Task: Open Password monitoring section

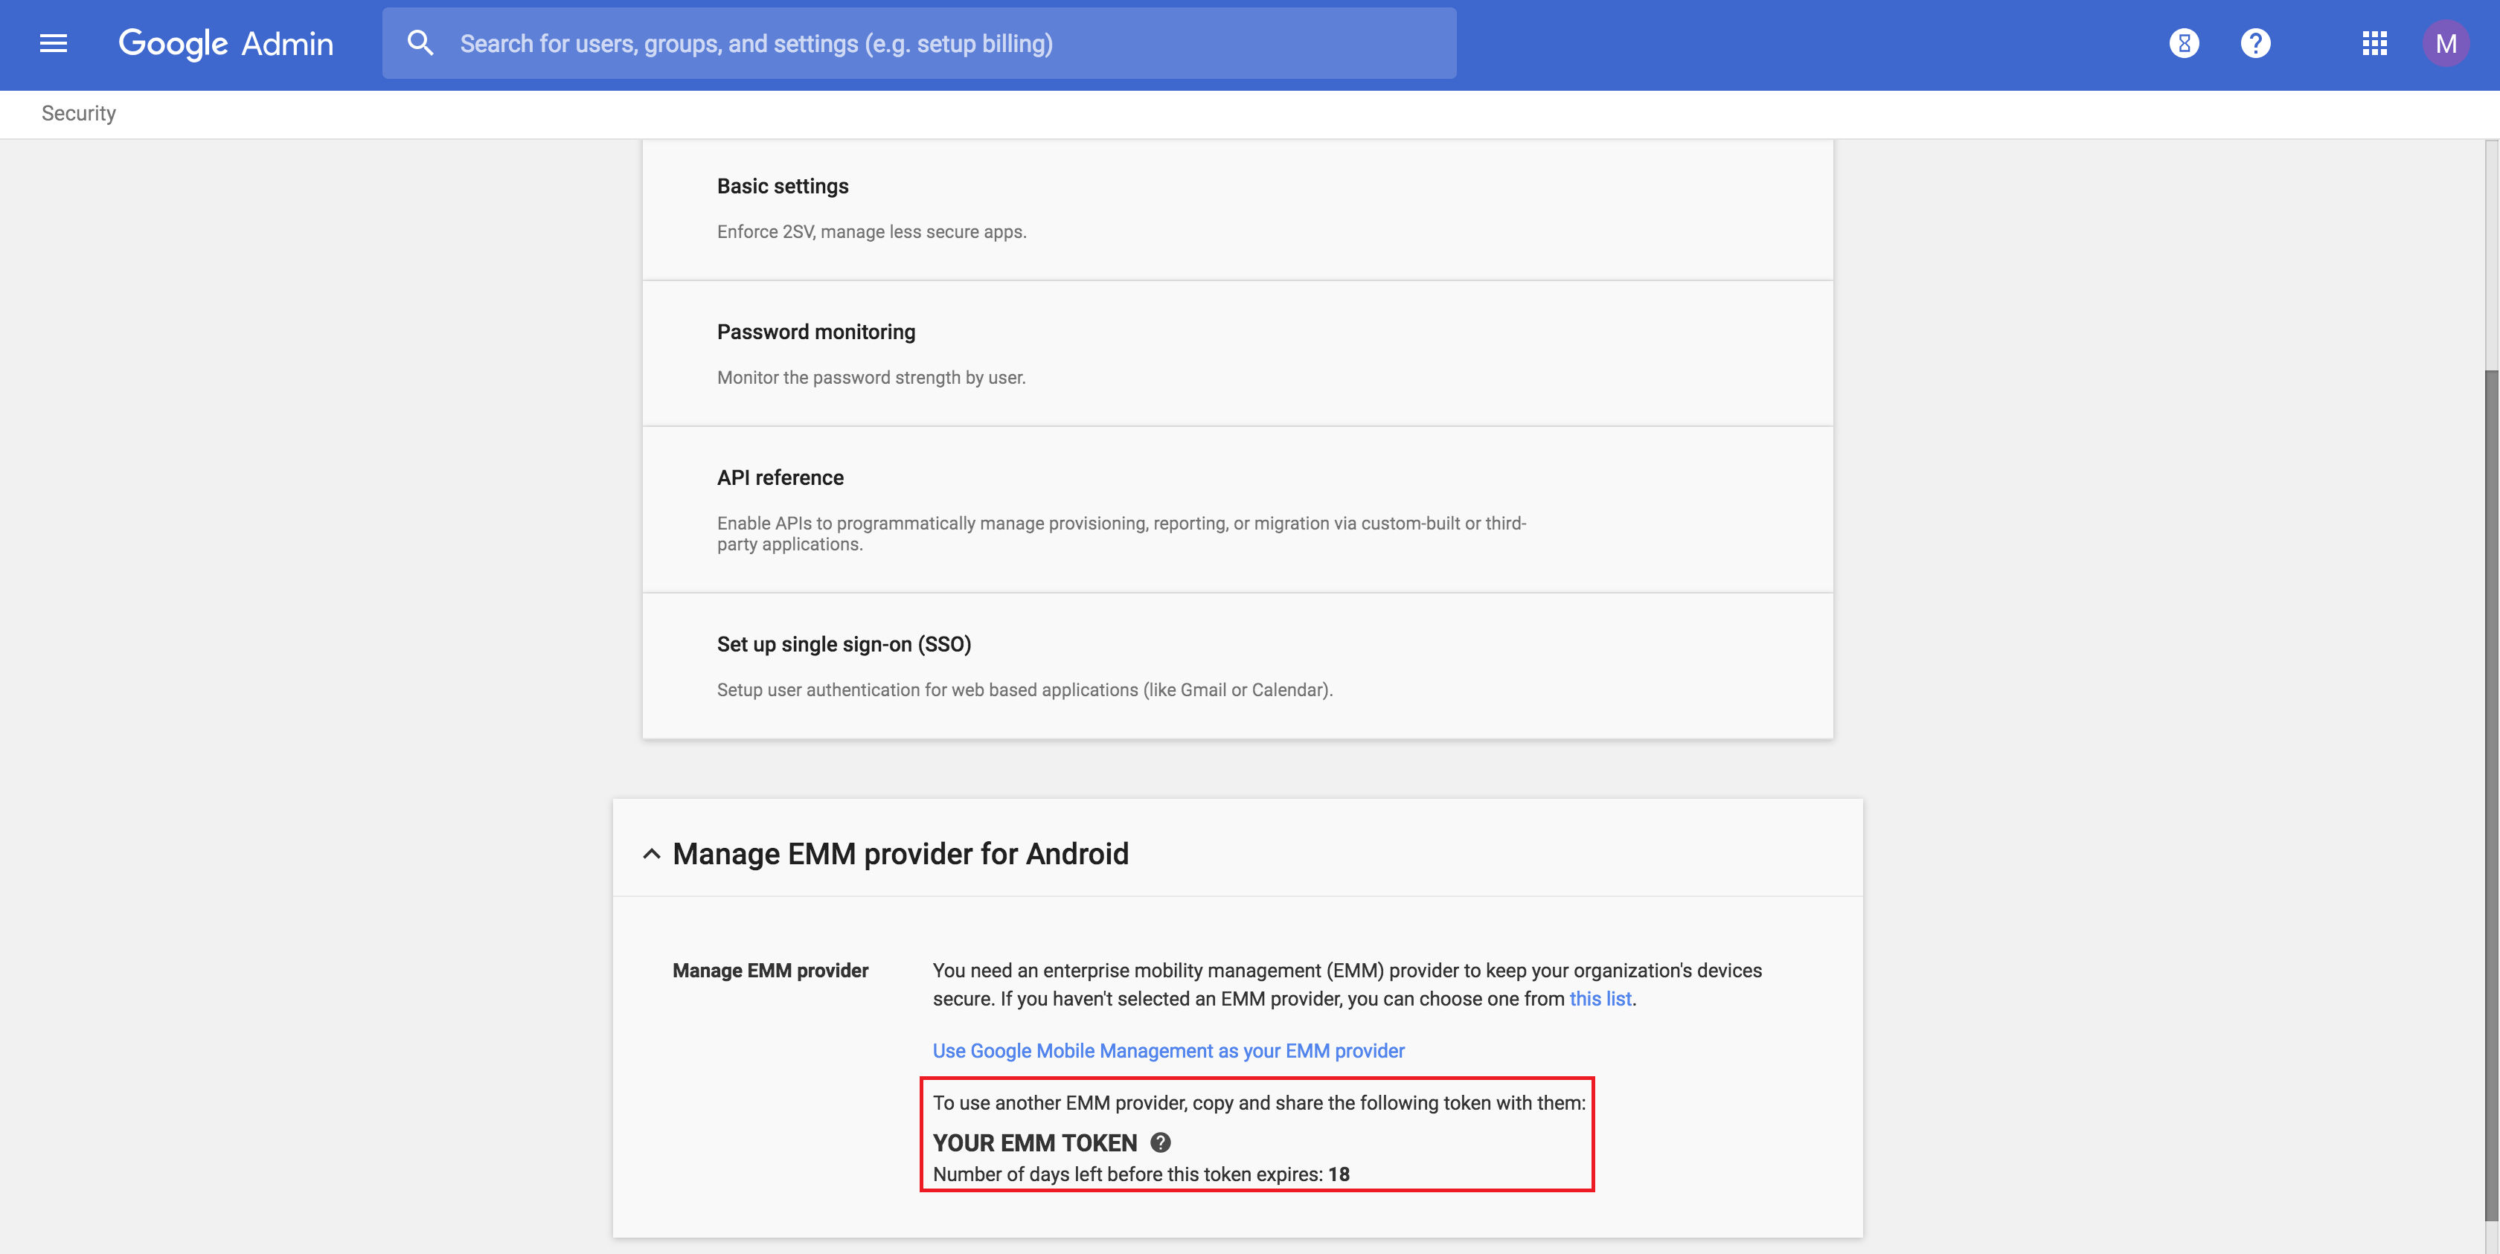Action: click(815, 332)
